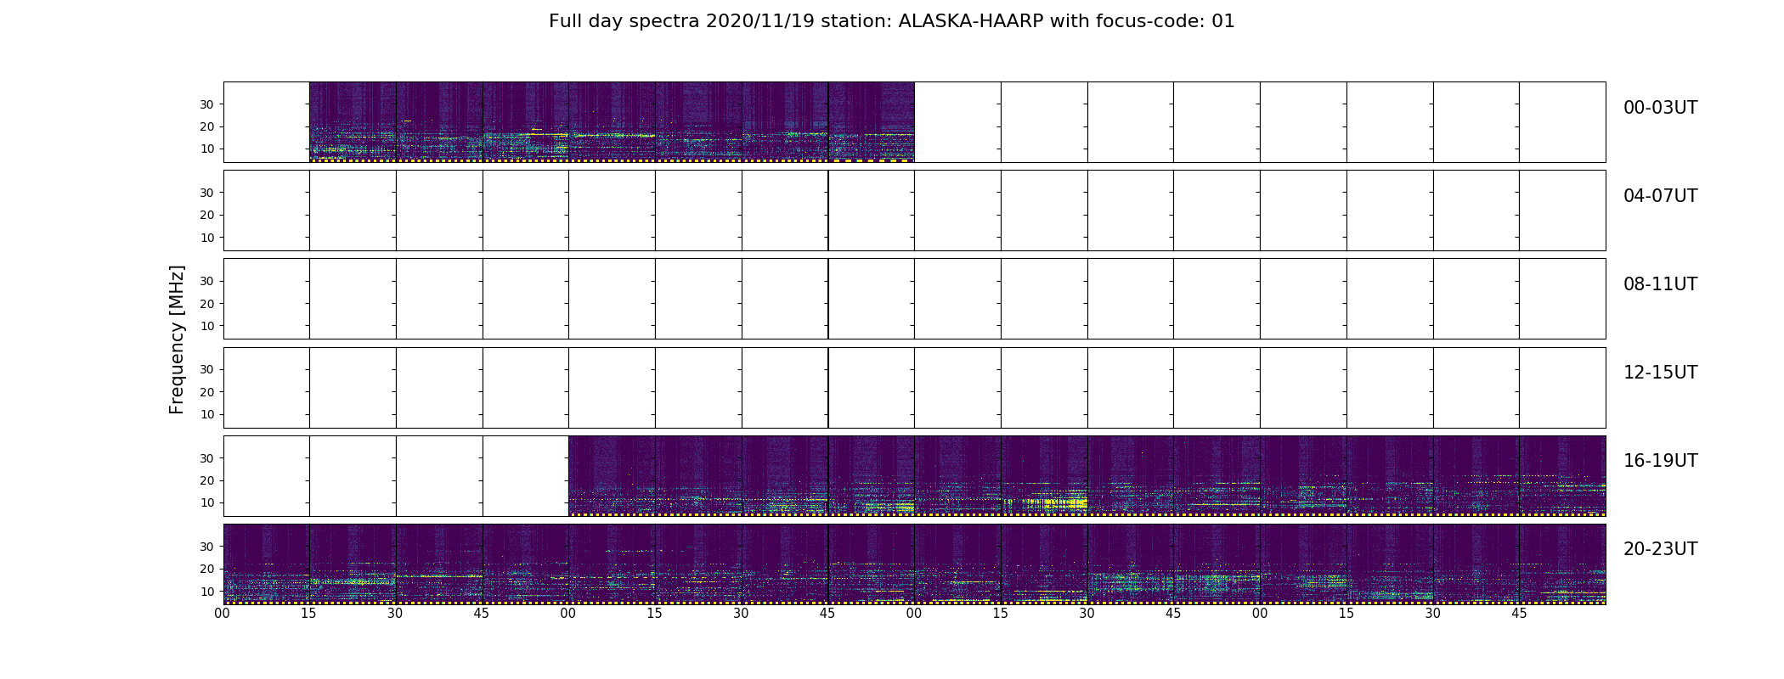This screenshot has height=679, width=1784.
Task: Select the 10 MHz tick in the 12-15UT row
Action: [206, 414]
